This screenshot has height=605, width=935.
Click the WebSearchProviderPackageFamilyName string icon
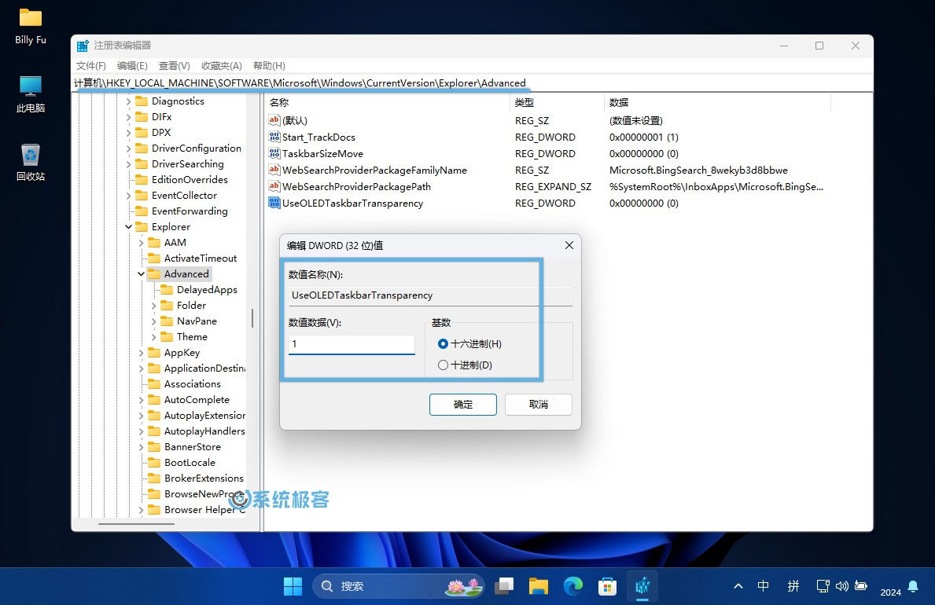(274, 170)
